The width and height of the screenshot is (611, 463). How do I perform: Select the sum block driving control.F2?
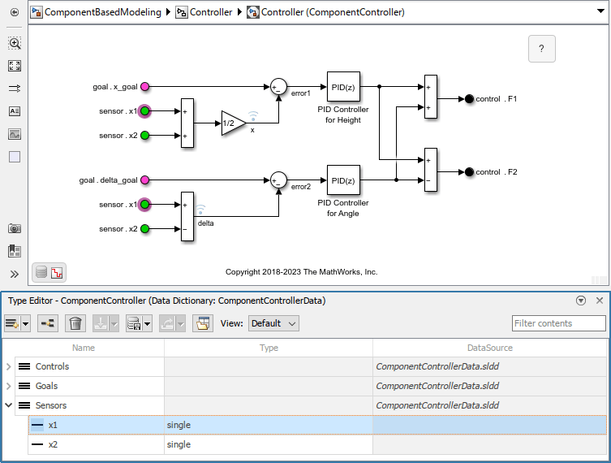pos(431,170)
